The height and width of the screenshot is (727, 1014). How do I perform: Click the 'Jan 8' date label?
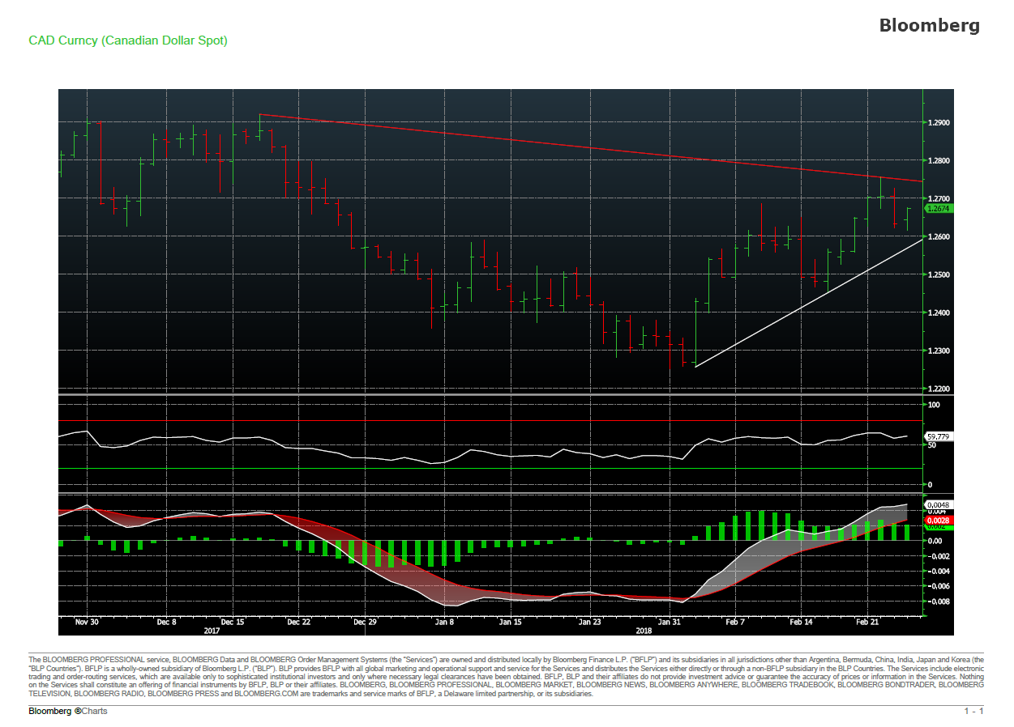click(x=444, y=622)
